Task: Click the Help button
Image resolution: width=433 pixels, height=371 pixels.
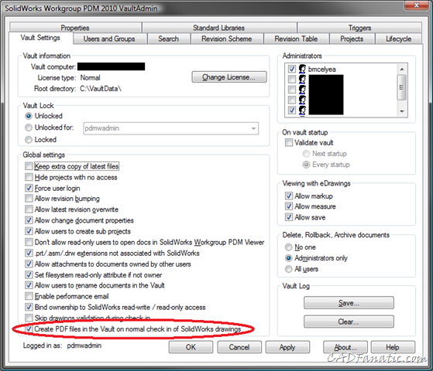Action: tap(393, 347)
